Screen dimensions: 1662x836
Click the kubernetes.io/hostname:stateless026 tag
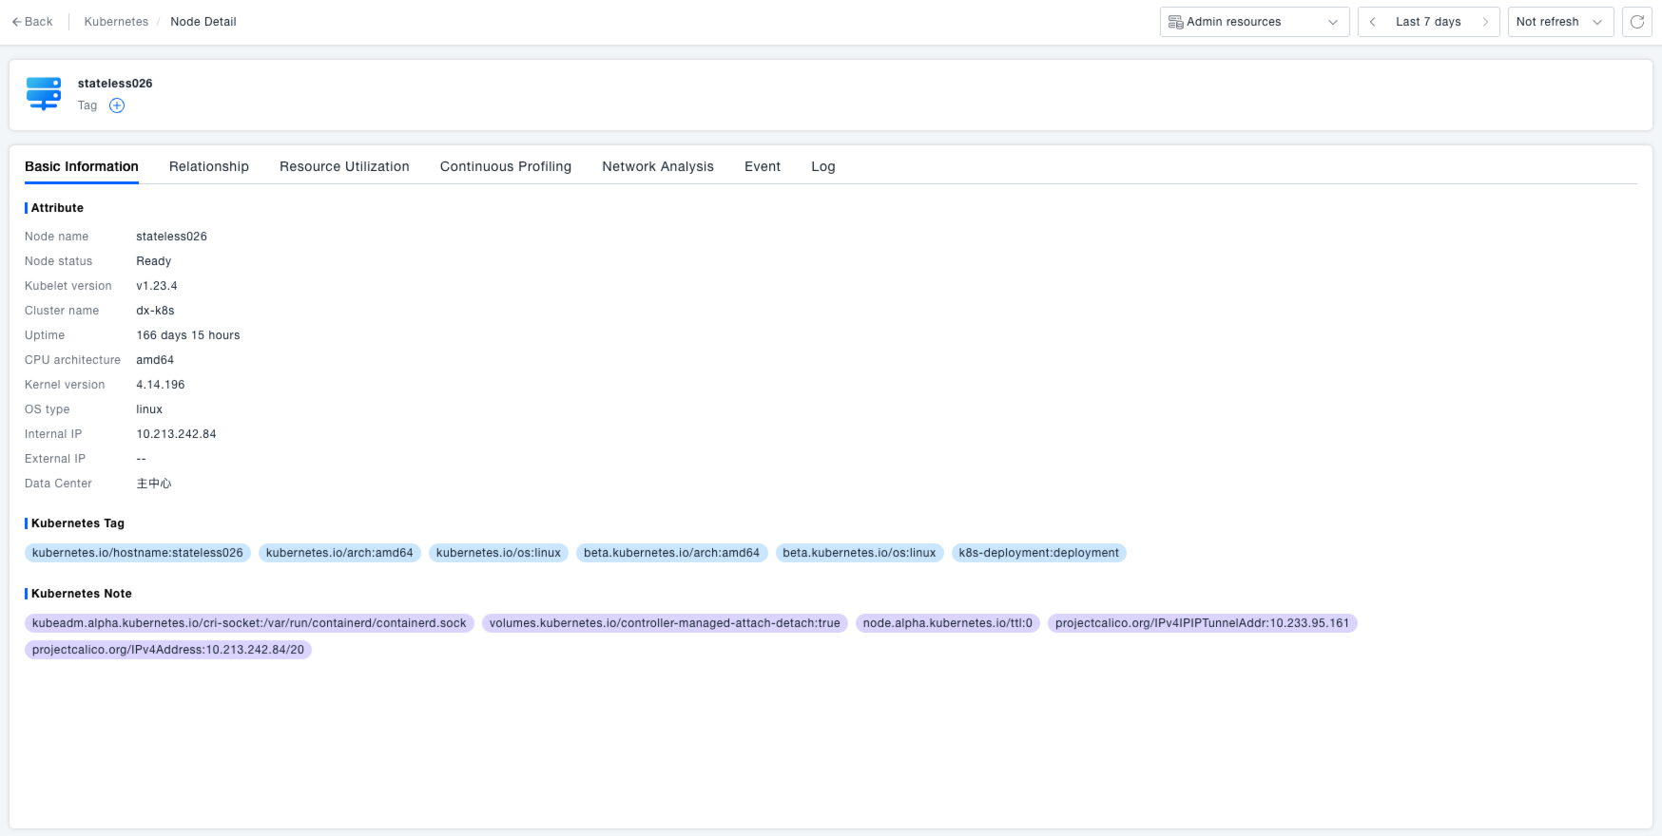coord(138,553)
